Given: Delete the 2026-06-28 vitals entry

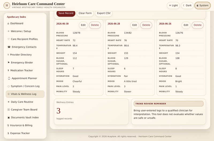Looking at the screenshot, I should [146, 25].
